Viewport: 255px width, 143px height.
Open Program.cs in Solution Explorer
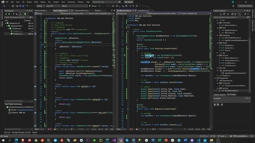tap(226, 76)
